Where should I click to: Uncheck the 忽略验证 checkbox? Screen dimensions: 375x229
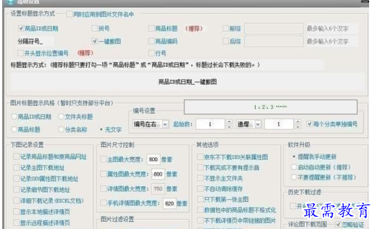click(338, 224)
